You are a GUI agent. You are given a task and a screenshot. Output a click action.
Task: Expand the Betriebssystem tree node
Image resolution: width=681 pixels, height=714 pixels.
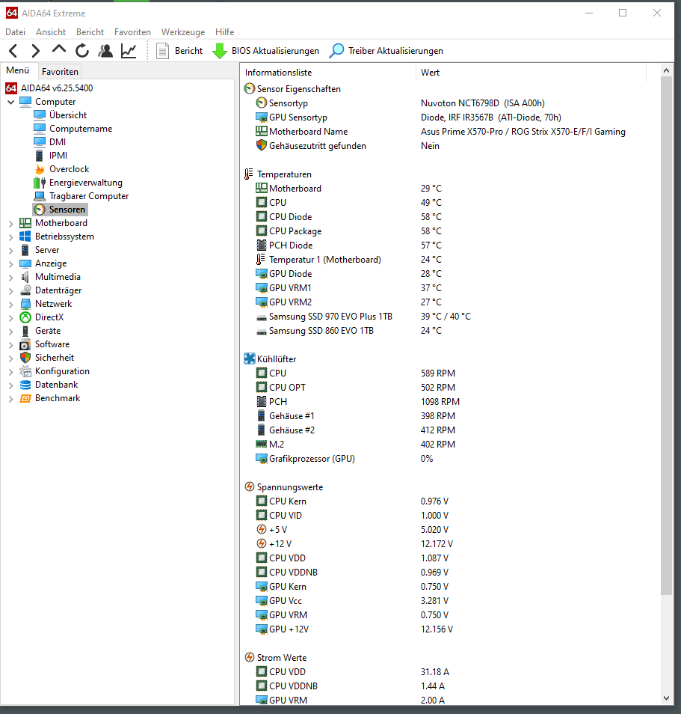(x=11, y=237)
